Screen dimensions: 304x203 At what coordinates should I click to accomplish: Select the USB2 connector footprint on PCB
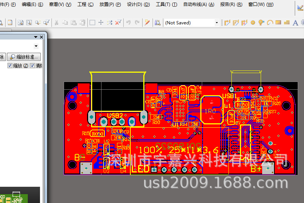117,100
